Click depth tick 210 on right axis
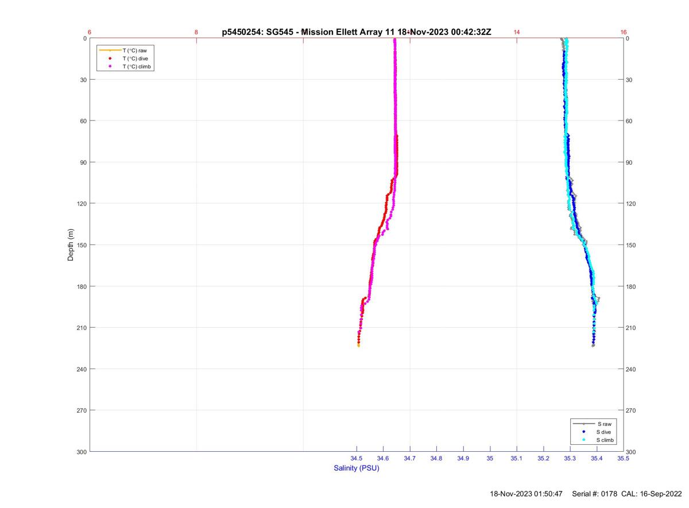Viewport: 689px width, 508px height. tap(632, 328)
